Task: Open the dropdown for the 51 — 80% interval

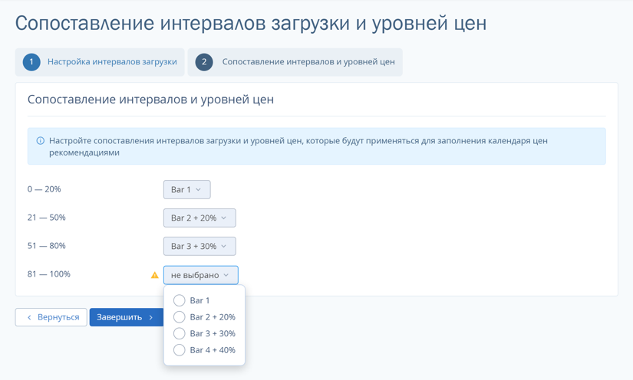Action: coord(199,246)
